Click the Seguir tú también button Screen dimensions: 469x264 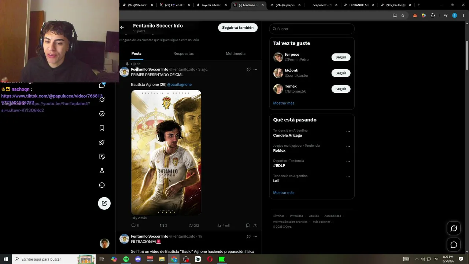pos(238,27)
